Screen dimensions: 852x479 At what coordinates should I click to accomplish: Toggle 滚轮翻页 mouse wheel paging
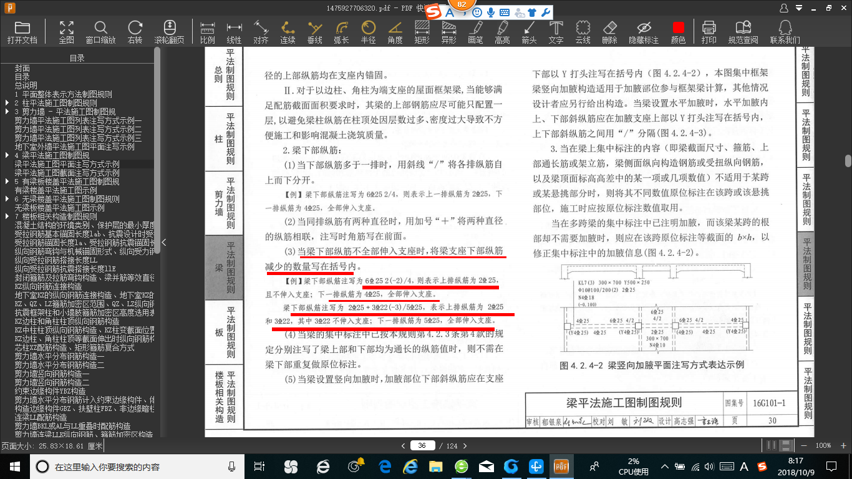tap(170, 32)
